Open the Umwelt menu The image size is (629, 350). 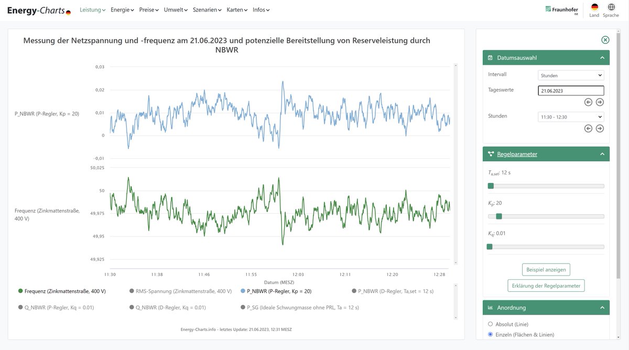point(176,10)
